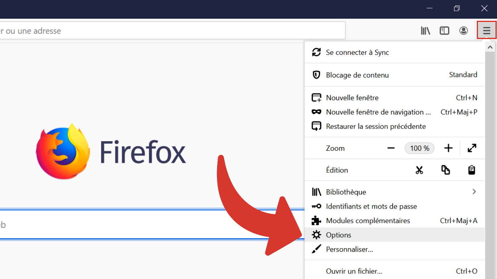Enter fullscreen via the zoom row icon
Screen dimensions: 497x279
[472, 148]
